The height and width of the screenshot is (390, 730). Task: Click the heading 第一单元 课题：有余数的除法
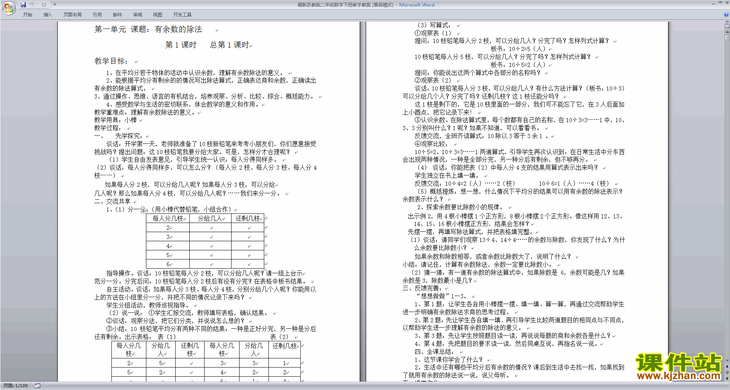(x=148, y=29)
